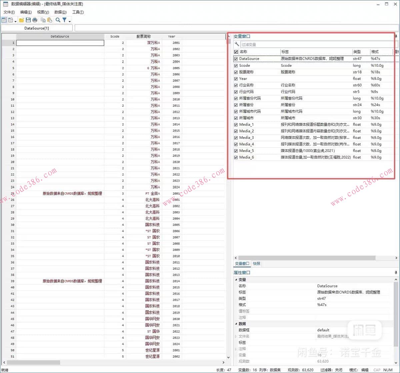
Task: Open dropdown arrow beside filter icon
Action: click(70, 21)
